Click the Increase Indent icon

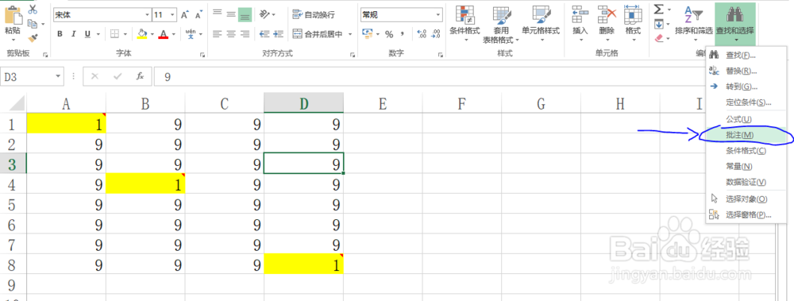278,34
